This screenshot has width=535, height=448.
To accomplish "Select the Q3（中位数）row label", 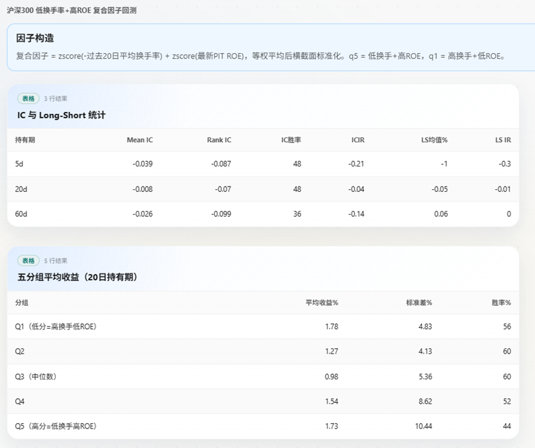I will tap(36, 377).
